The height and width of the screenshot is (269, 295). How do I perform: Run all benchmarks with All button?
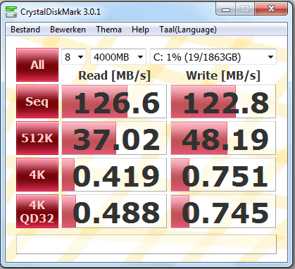(37, 65)
